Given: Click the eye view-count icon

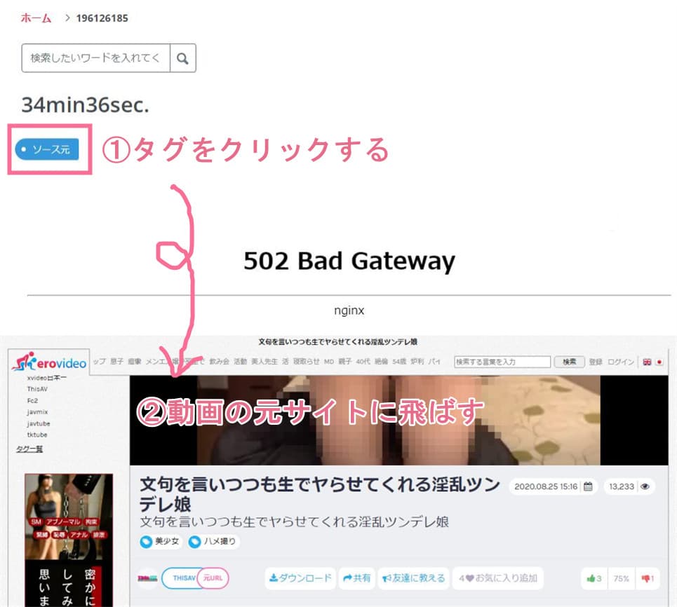Looking at the screenshot, I should pos(645,486).
